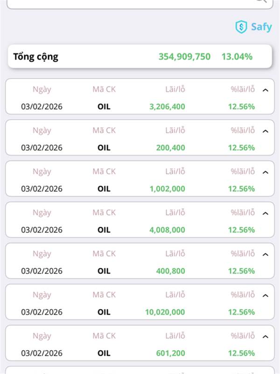Viewport: 280px width, 374px height.
Task: Toggle chevron on the 601,200 profit row
Action: coord(266,337)
